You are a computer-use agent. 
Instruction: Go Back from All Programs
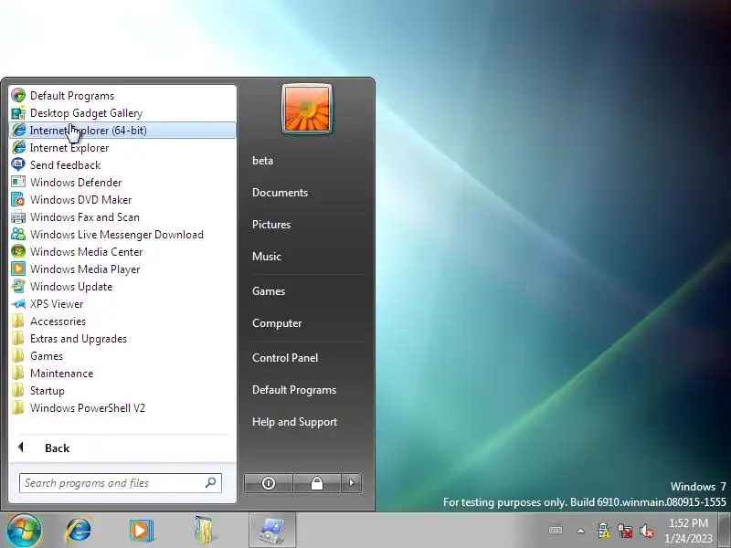click(x=122, y=448)
